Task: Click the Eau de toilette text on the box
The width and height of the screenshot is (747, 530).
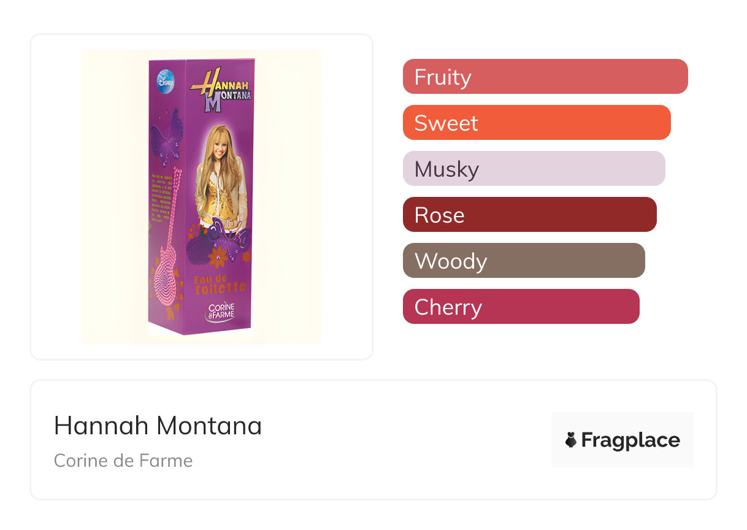Action: tap(219, 283)
